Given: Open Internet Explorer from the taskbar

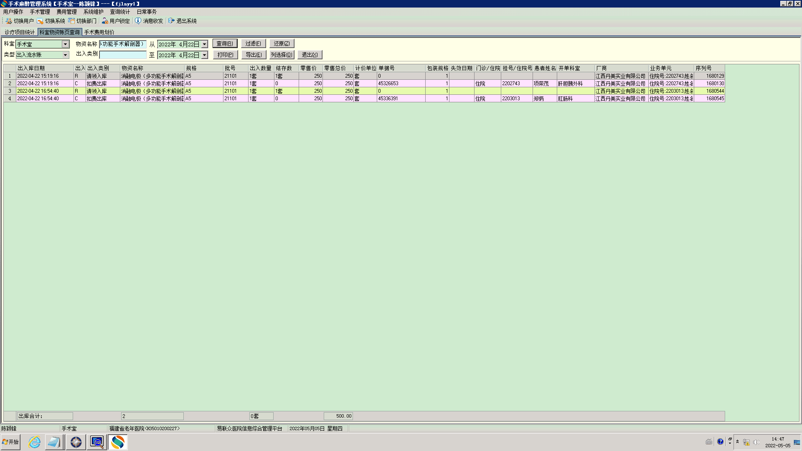Looking at the screenshot, I should tap(34, 442).
